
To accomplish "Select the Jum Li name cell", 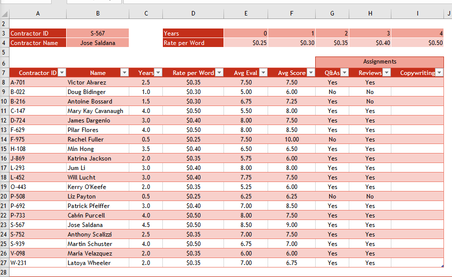I will click(98, 167).
